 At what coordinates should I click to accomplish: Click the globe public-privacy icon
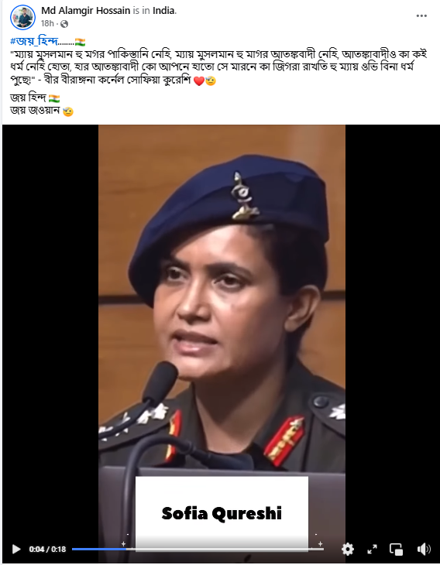click(x=64, y=24)
